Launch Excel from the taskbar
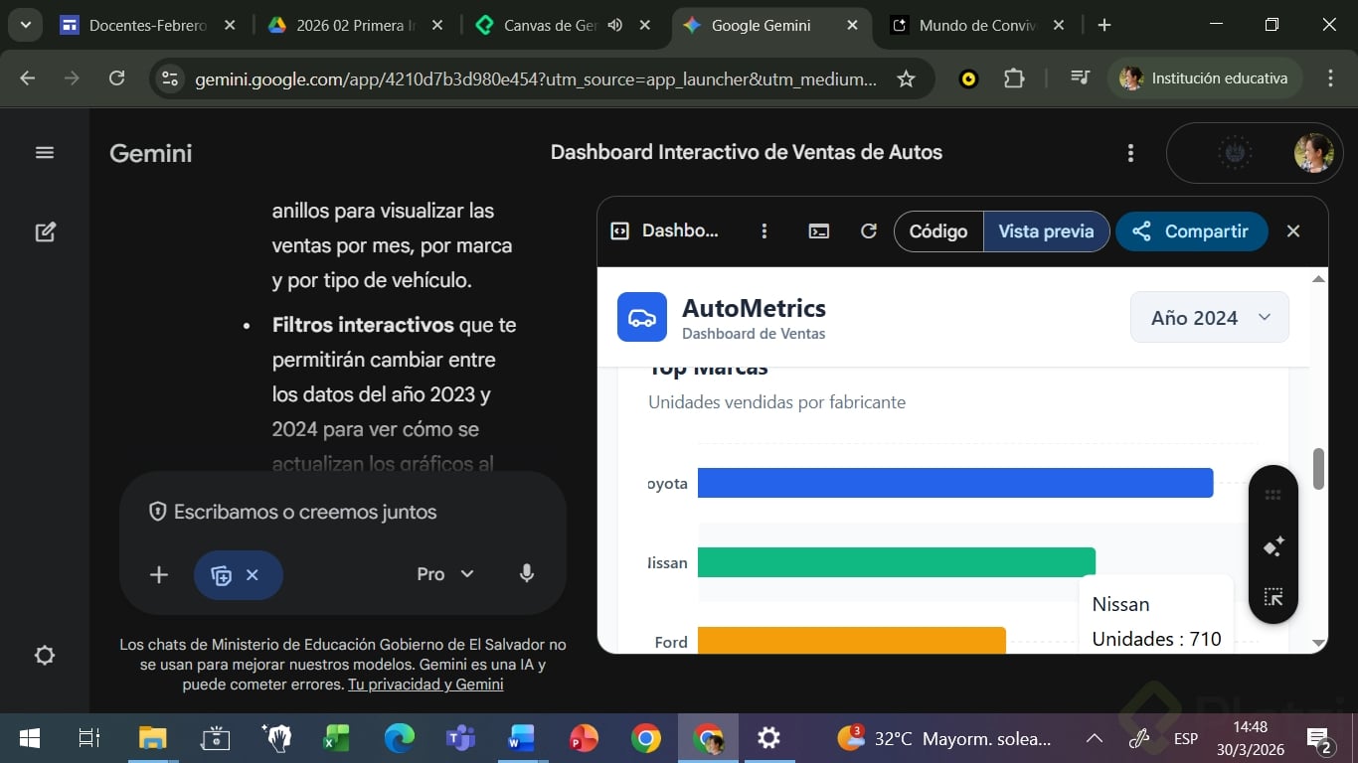 pyautogui.click(x=338, y=738)
